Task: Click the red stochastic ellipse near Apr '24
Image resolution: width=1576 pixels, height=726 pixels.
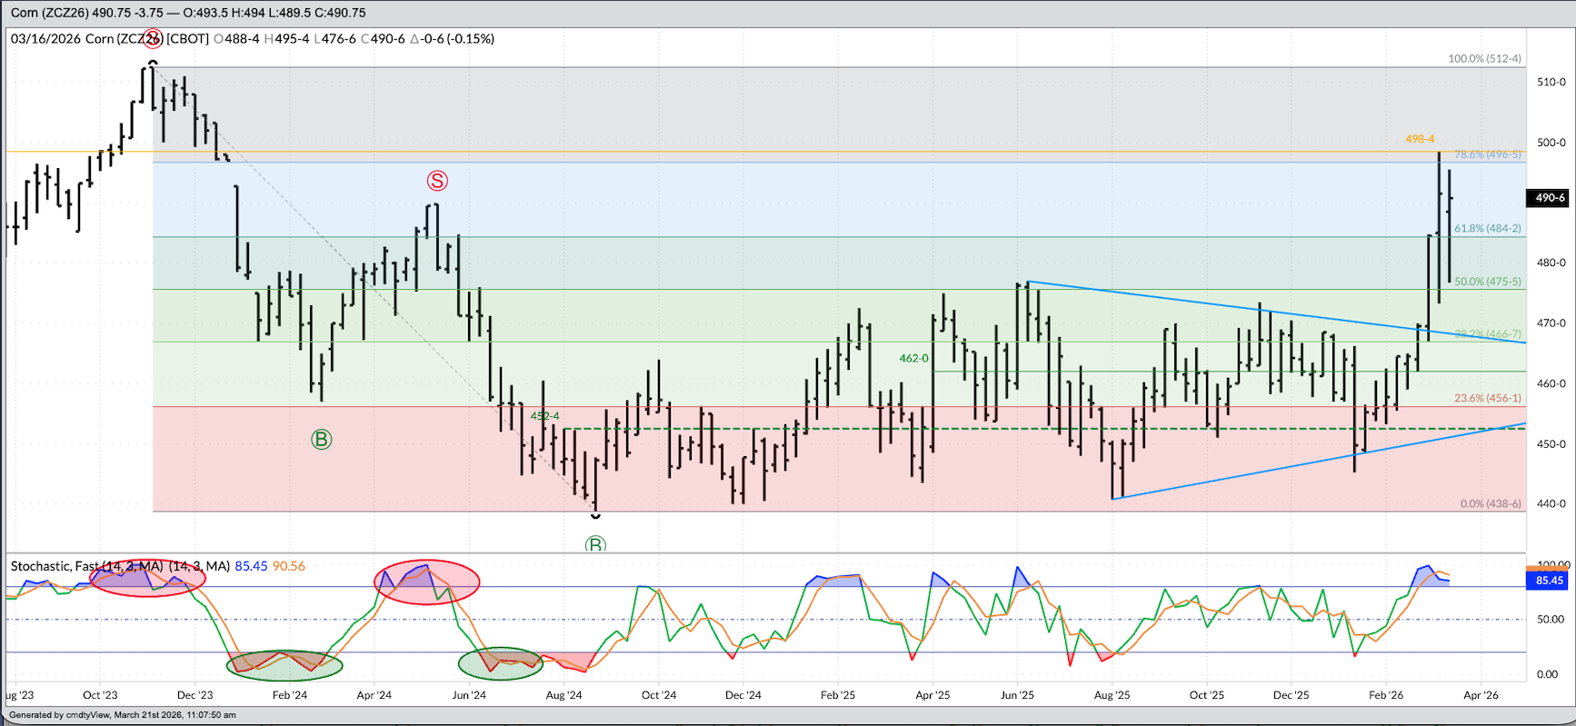Action: pyautogui.click(x=427, y=582)
